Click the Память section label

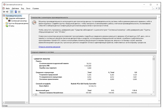tap(39, 61)
